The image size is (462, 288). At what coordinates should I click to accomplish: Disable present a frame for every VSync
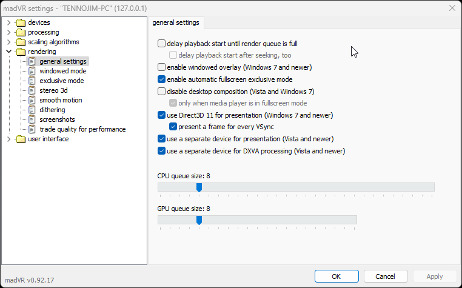(x=173, y=127)
